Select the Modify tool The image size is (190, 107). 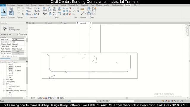tap(4, 11)
